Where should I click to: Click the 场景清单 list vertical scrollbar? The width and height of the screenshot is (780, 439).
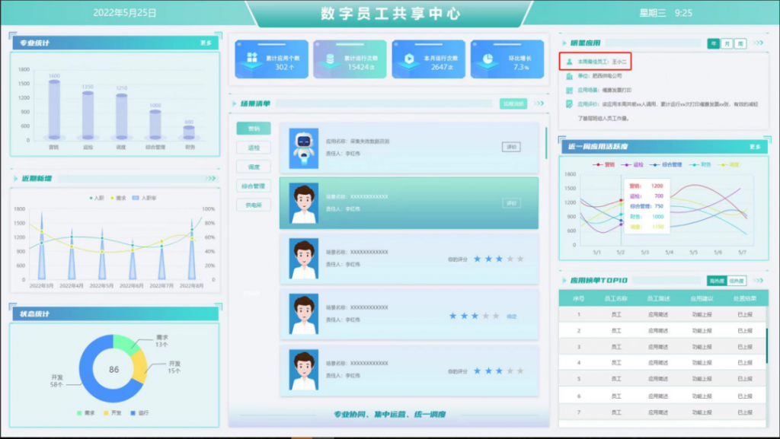coord(545,145)
